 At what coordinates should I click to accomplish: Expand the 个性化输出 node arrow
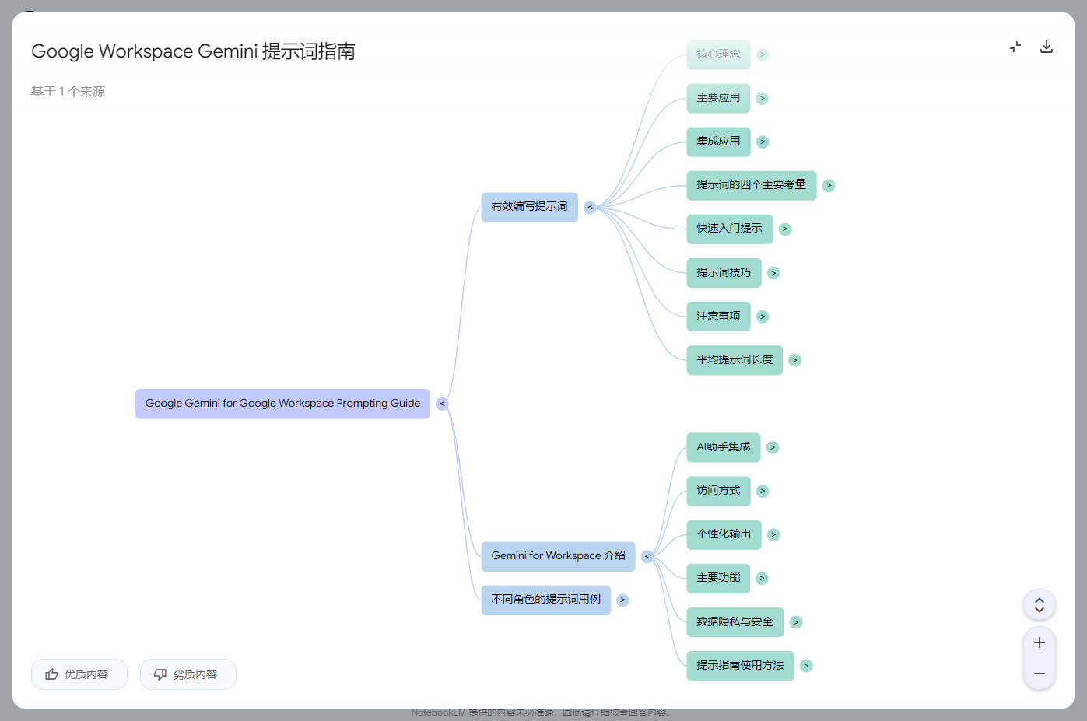pos(773,534)
